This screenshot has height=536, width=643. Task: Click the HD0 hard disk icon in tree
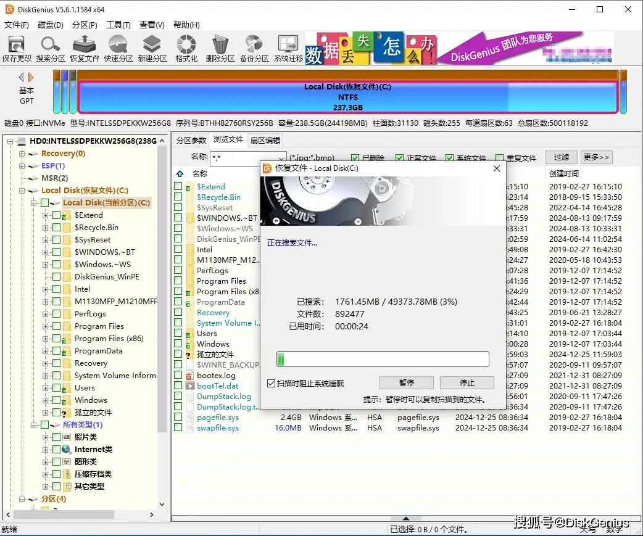(x=22, y=141)
